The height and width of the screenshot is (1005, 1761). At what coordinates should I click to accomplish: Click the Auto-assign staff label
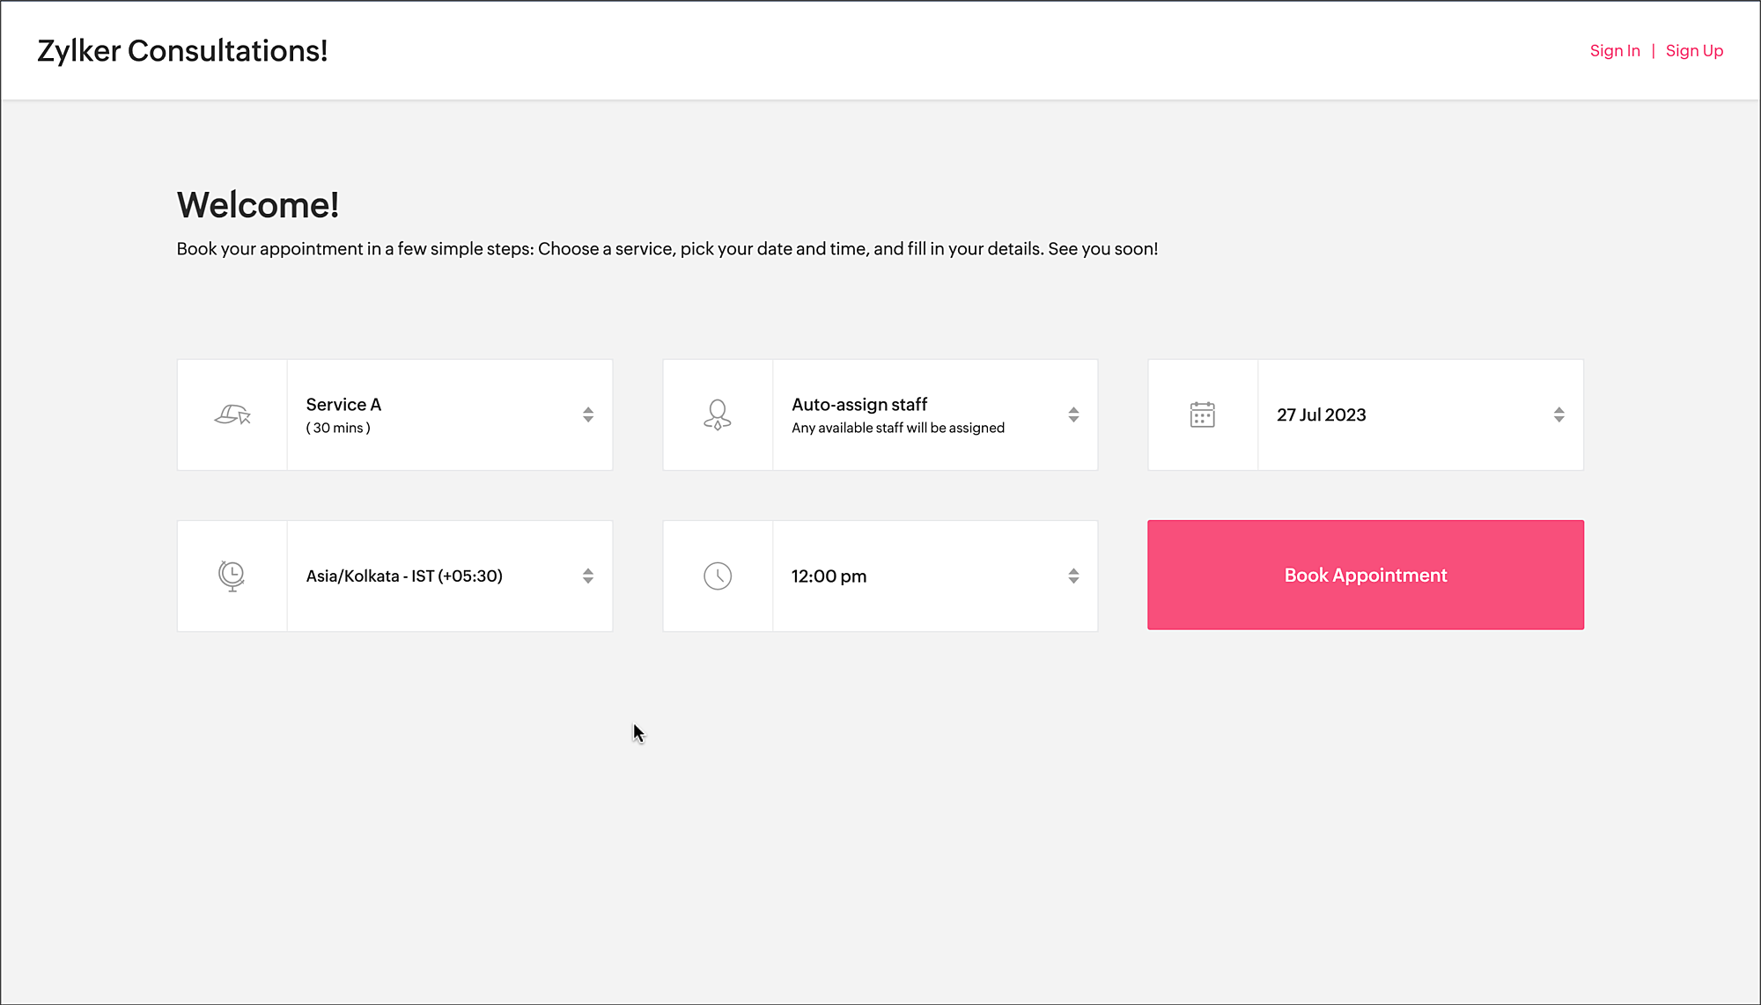pos(859,405)
